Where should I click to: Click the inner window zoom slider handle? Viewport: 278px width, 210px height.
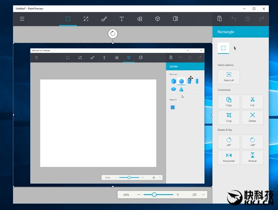(x=129, y=178)
